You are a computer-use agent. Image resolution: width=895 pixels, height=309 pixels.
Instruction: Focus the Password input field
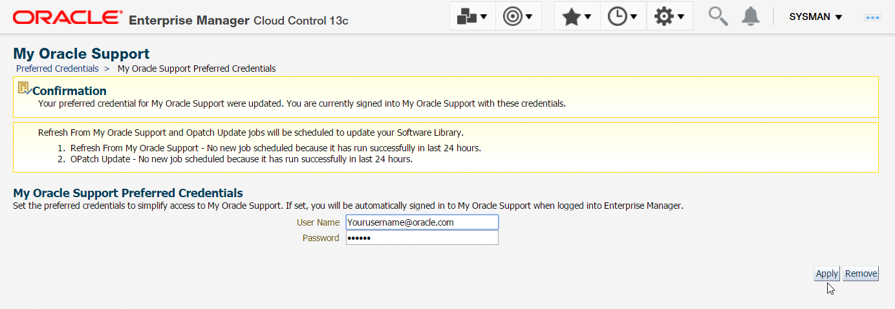tap(422, 238)
